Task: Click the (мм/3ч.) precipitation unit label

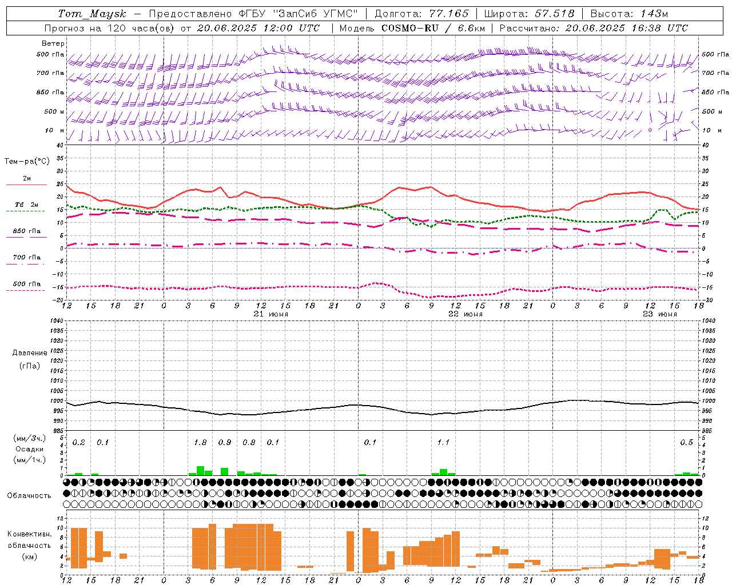Action: coord(30,438)
